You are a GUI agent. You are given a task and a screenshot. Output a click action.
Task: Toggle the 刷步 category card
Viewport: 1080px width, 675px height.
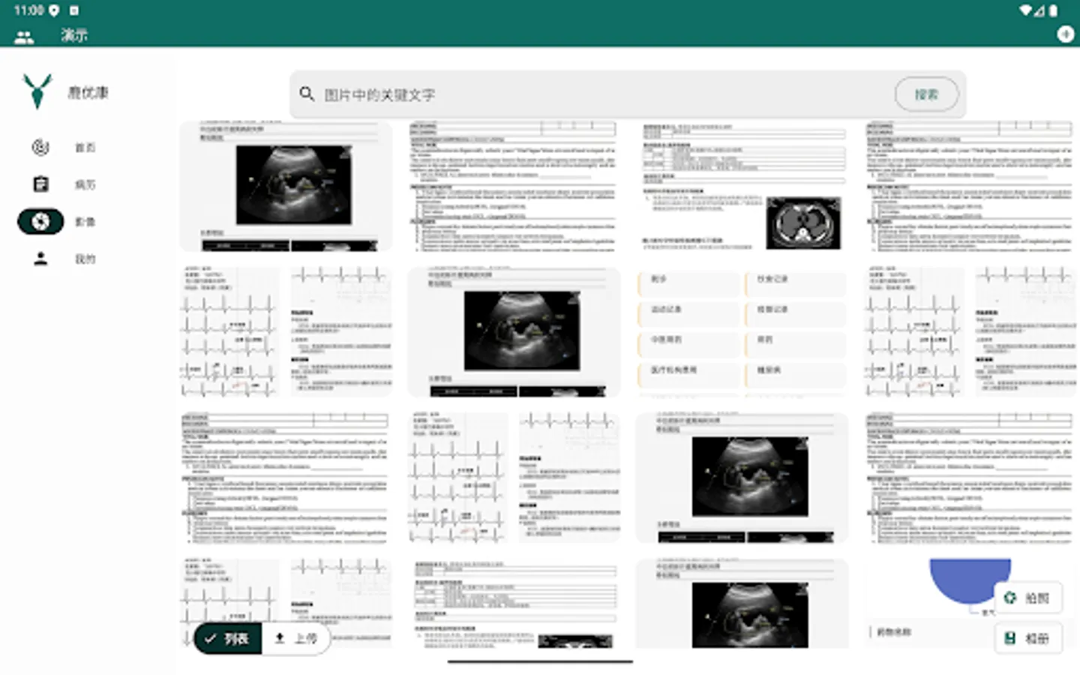click(x=688, y=283)
